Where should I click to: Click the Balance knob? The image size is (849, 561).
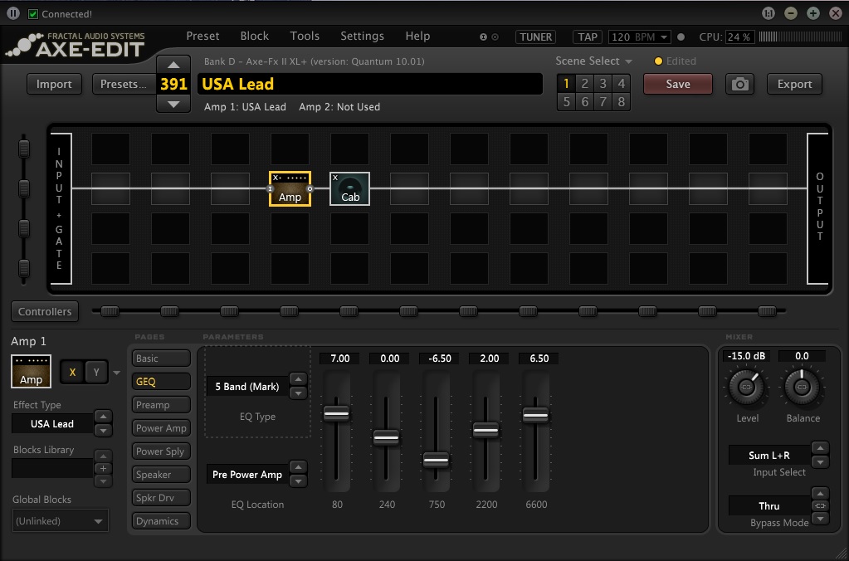(x=803, y=388)
